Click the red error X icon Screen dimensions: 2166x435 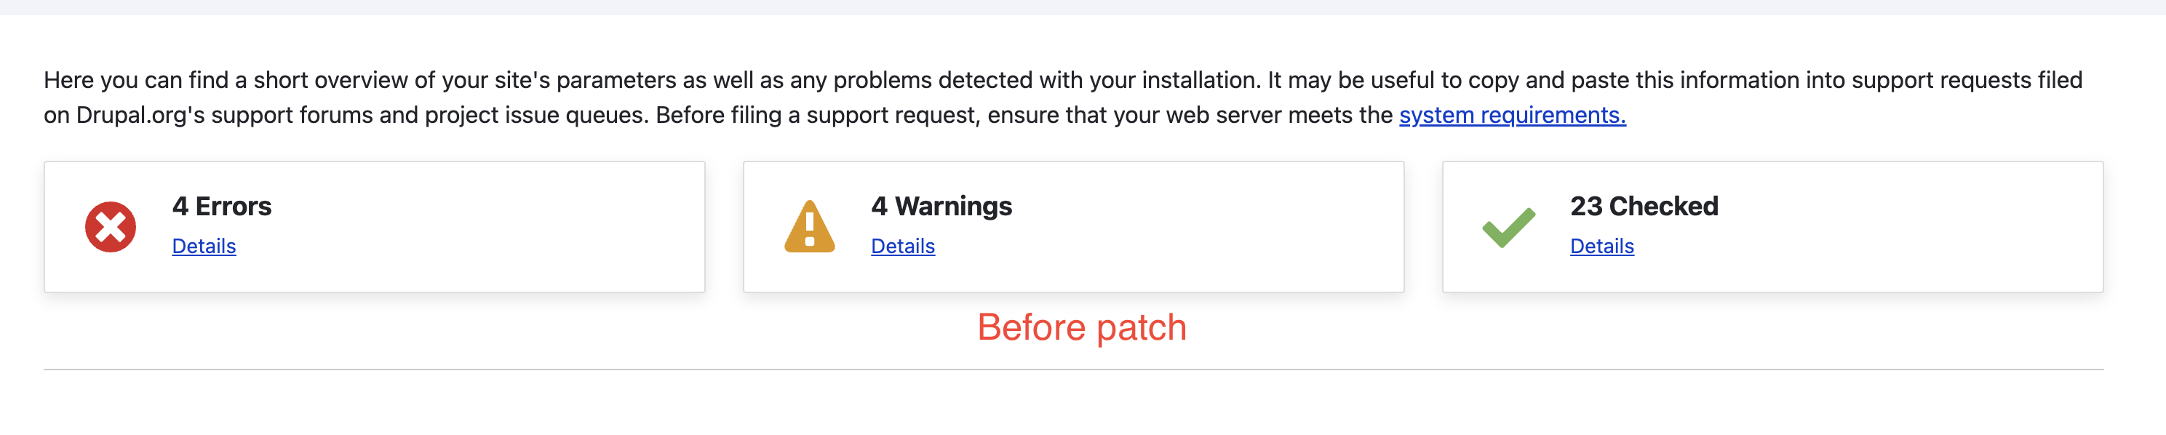pos(110,226)
